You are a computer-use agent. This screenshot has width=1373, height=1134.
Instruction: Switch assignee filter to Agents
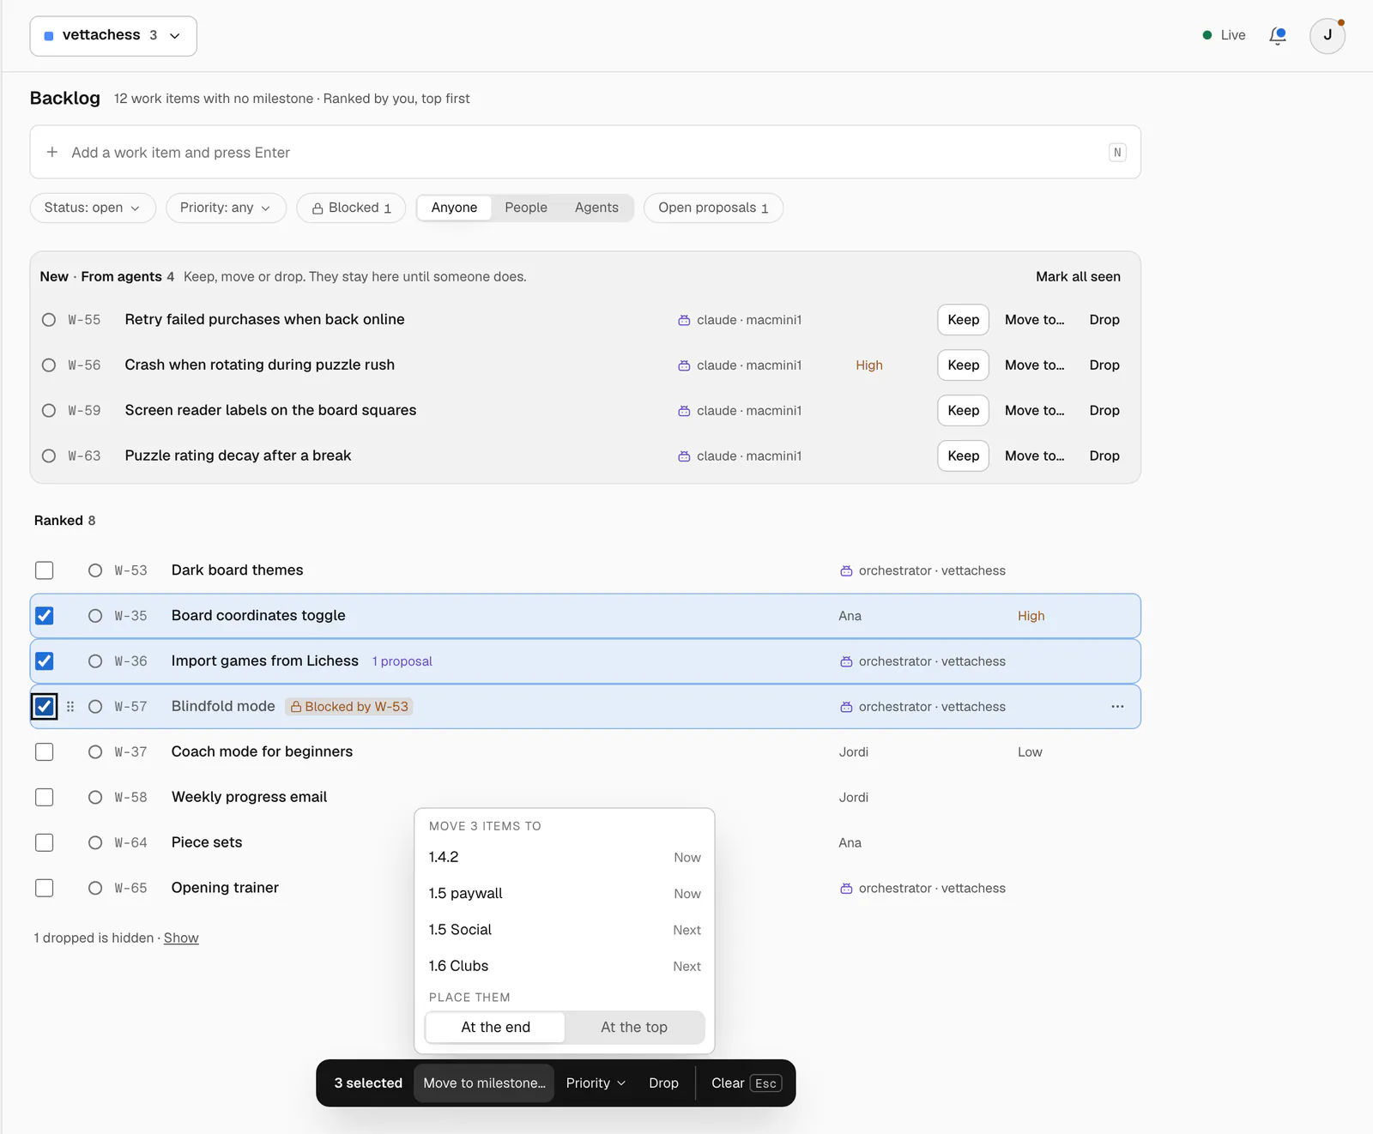click(596, 208)
